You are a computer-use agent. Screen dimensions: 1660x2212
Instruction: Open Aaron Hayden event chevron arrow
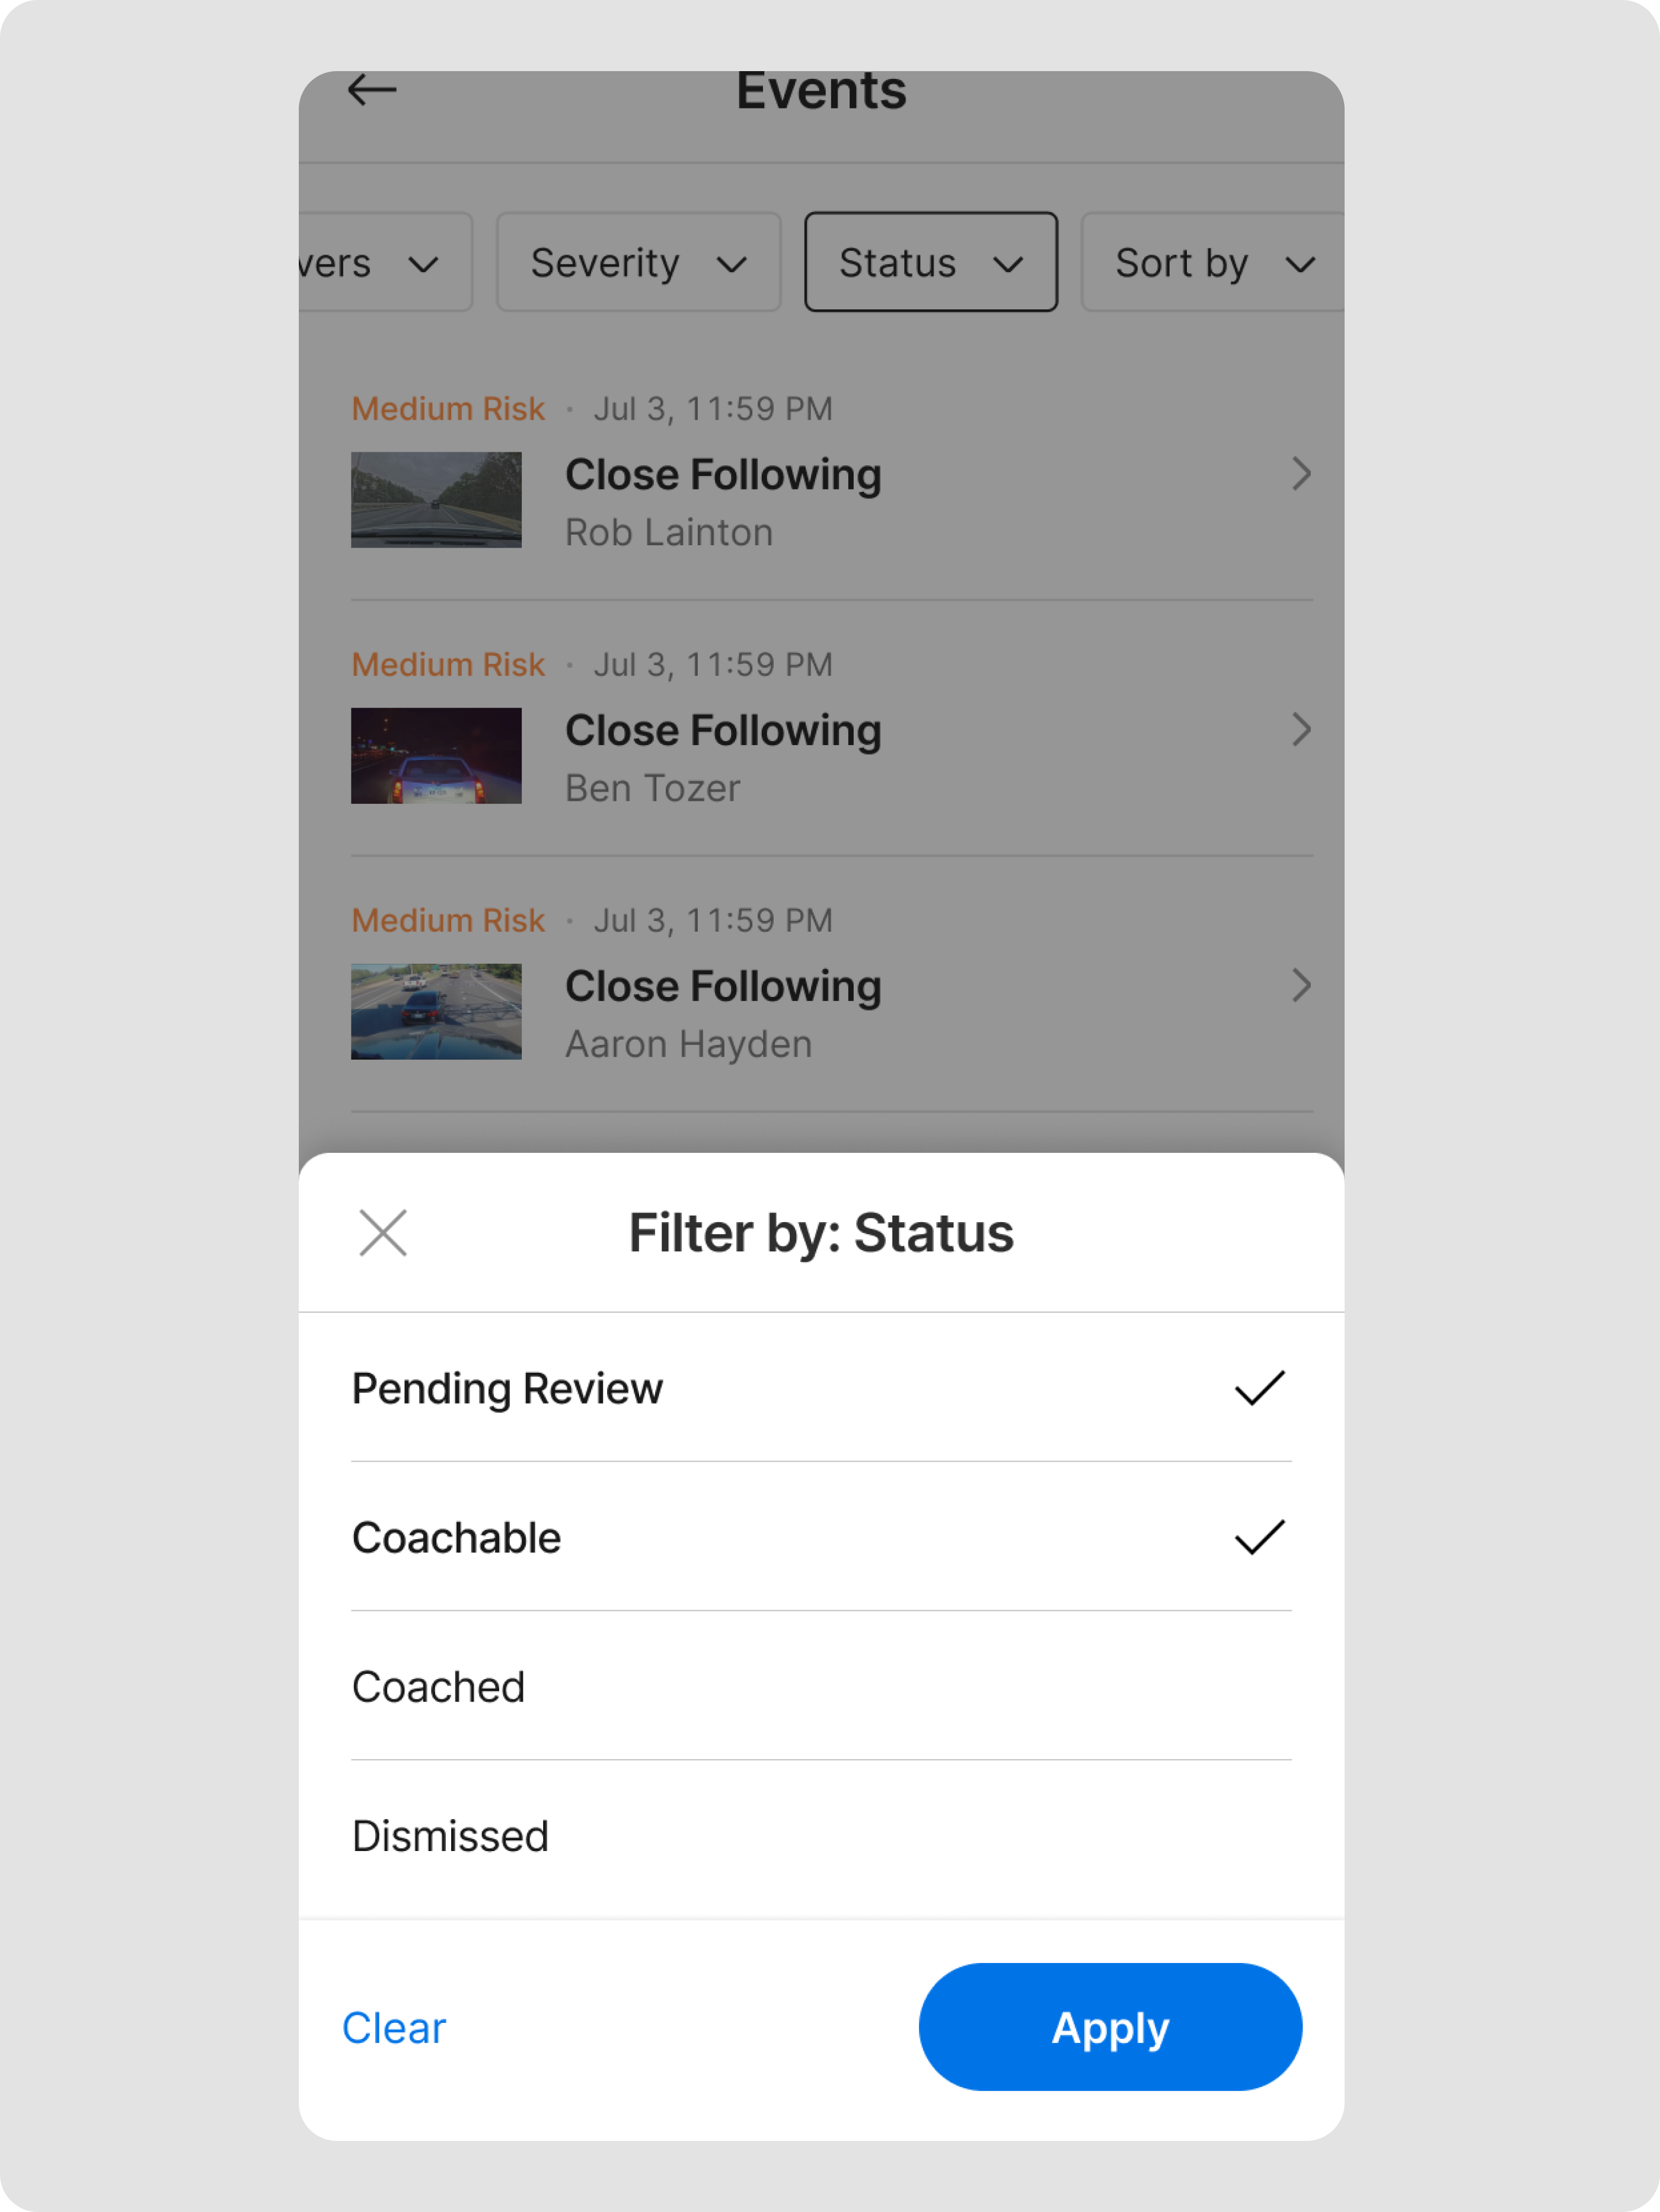click(x=1300, y=986)
